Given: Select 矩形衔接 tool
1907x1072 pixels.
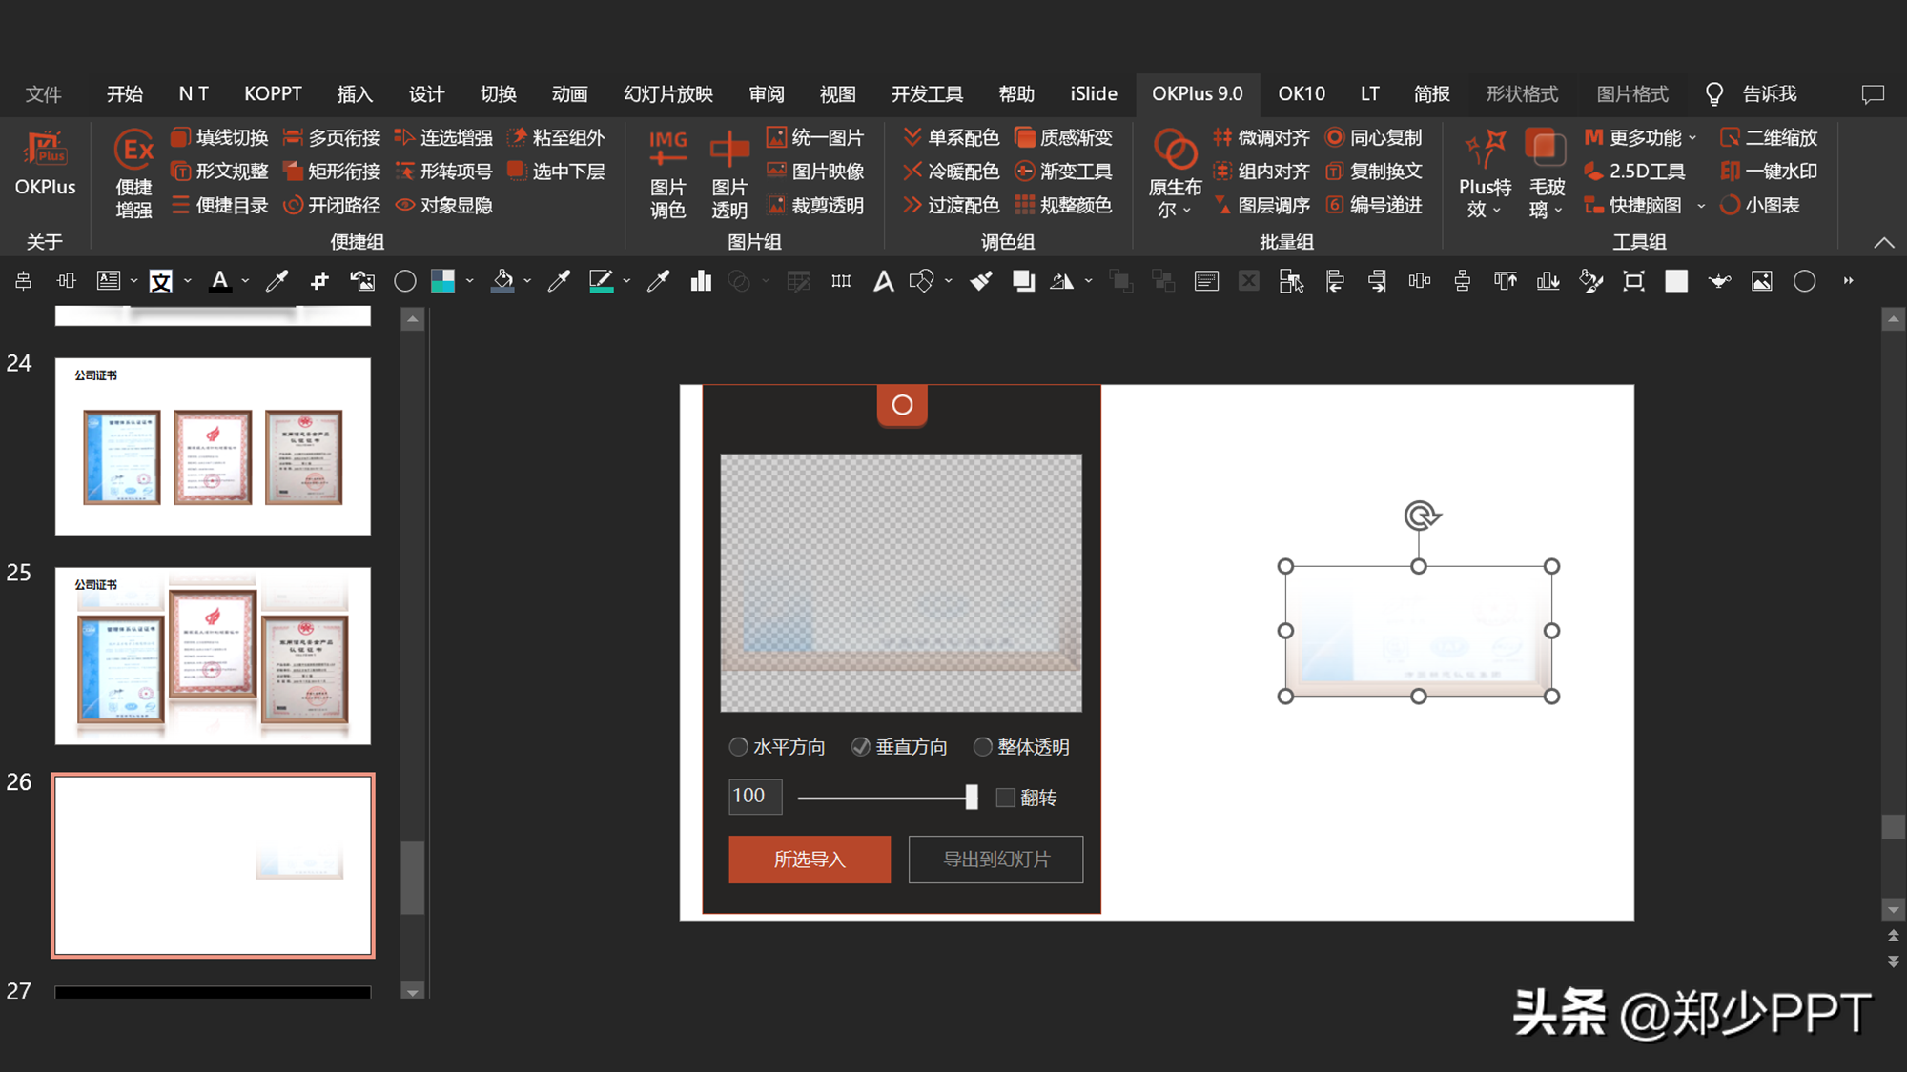Looking at the screenshot, I should [333, 172].
